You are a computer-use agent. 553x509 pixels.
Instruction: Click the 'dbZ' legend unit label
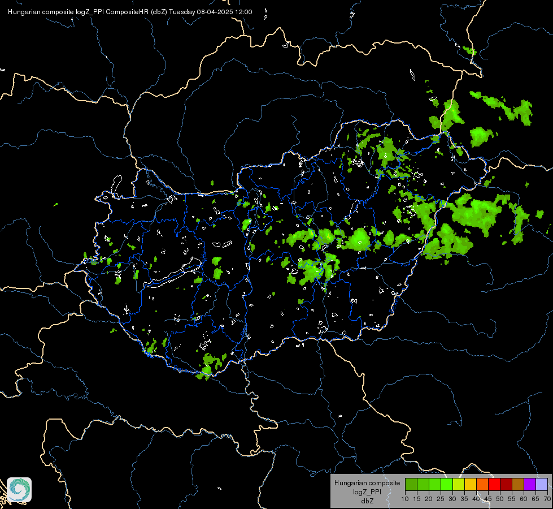[x=367, y=501]
